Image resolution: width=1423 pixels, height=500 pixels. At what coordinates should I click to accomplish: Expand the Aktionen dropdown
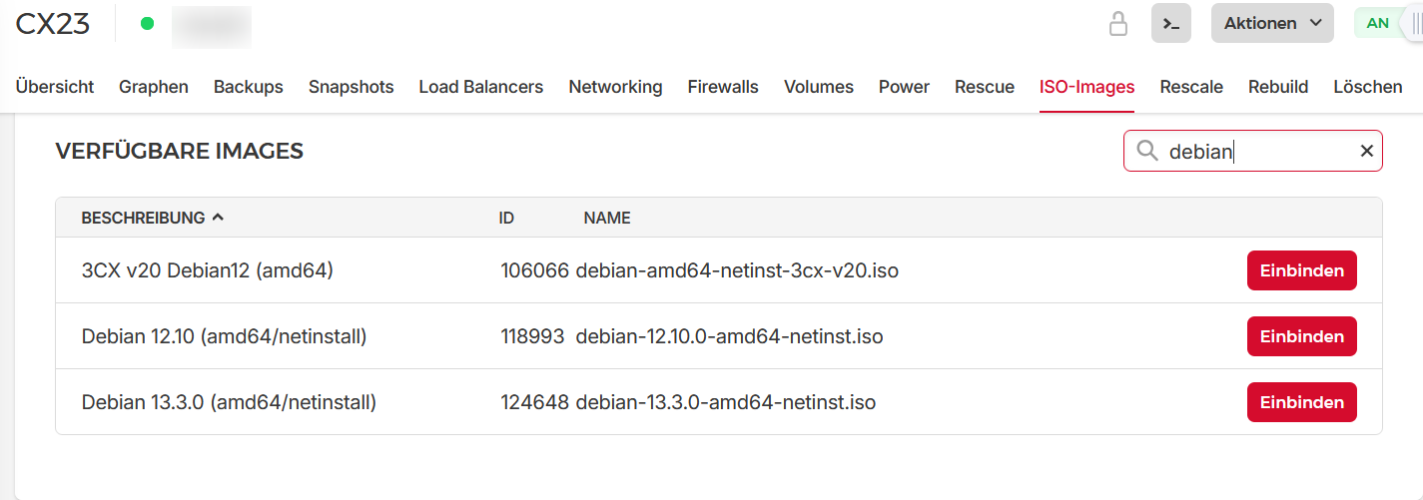click(x=1272, y=23)
